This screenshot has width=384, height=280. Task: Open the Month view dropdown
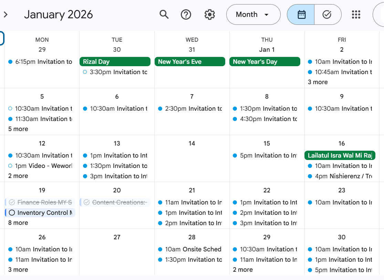pos(253,14)
